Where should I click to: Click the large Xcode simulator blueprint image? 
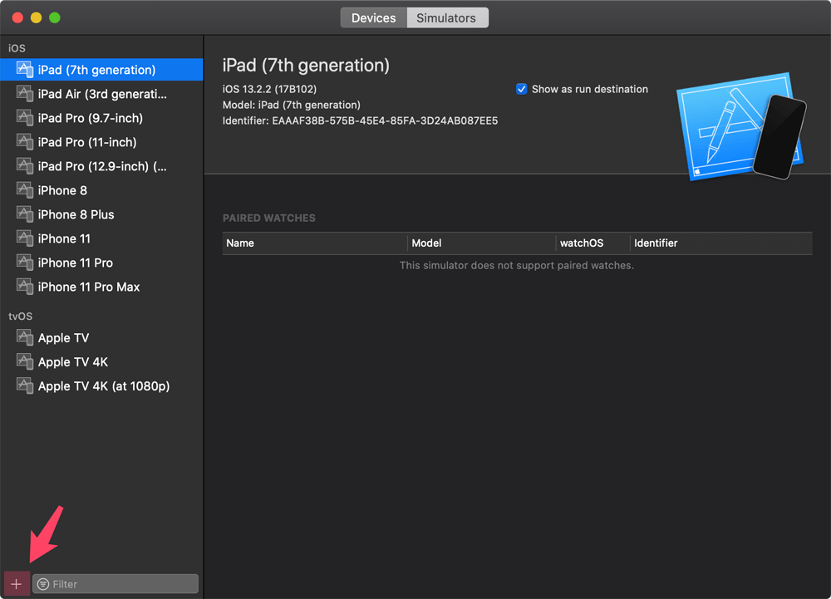click(x=741, y=127)
